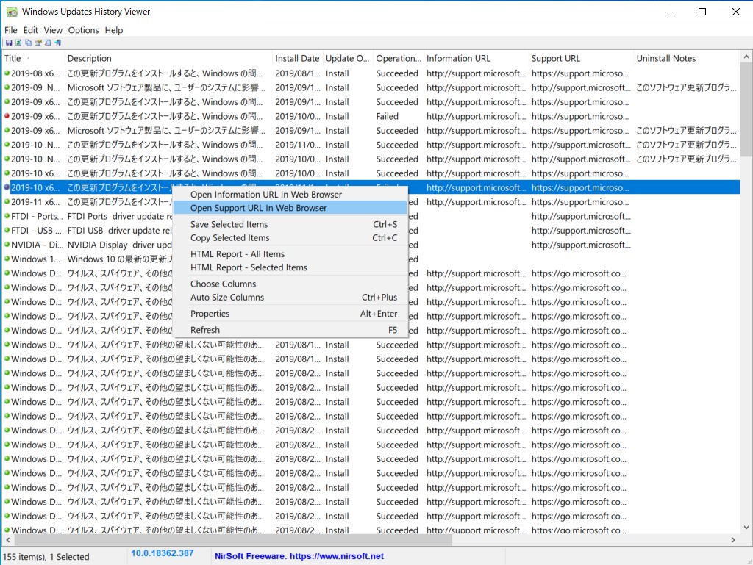
Task: Click the Save Selected Items toolbar icon
Action: 10,43
